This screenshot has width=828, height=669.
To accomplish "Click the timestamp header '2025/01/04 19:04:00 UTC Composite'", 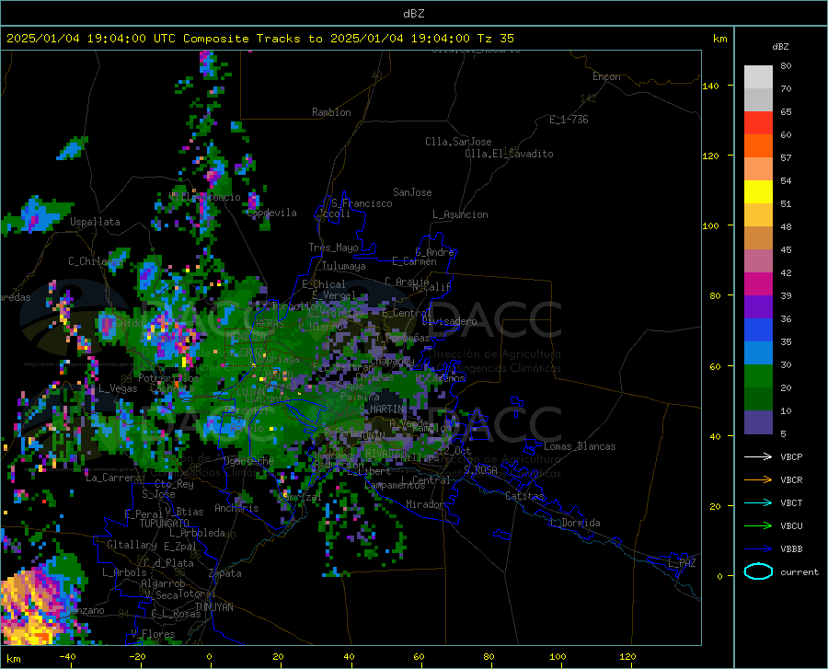I will point(127,39).
